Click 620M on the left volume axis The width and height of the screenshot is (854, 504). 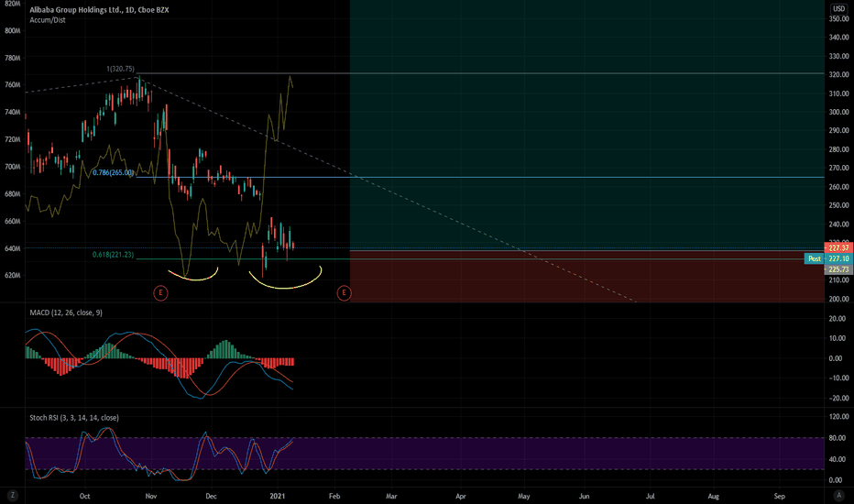[12, 276]
